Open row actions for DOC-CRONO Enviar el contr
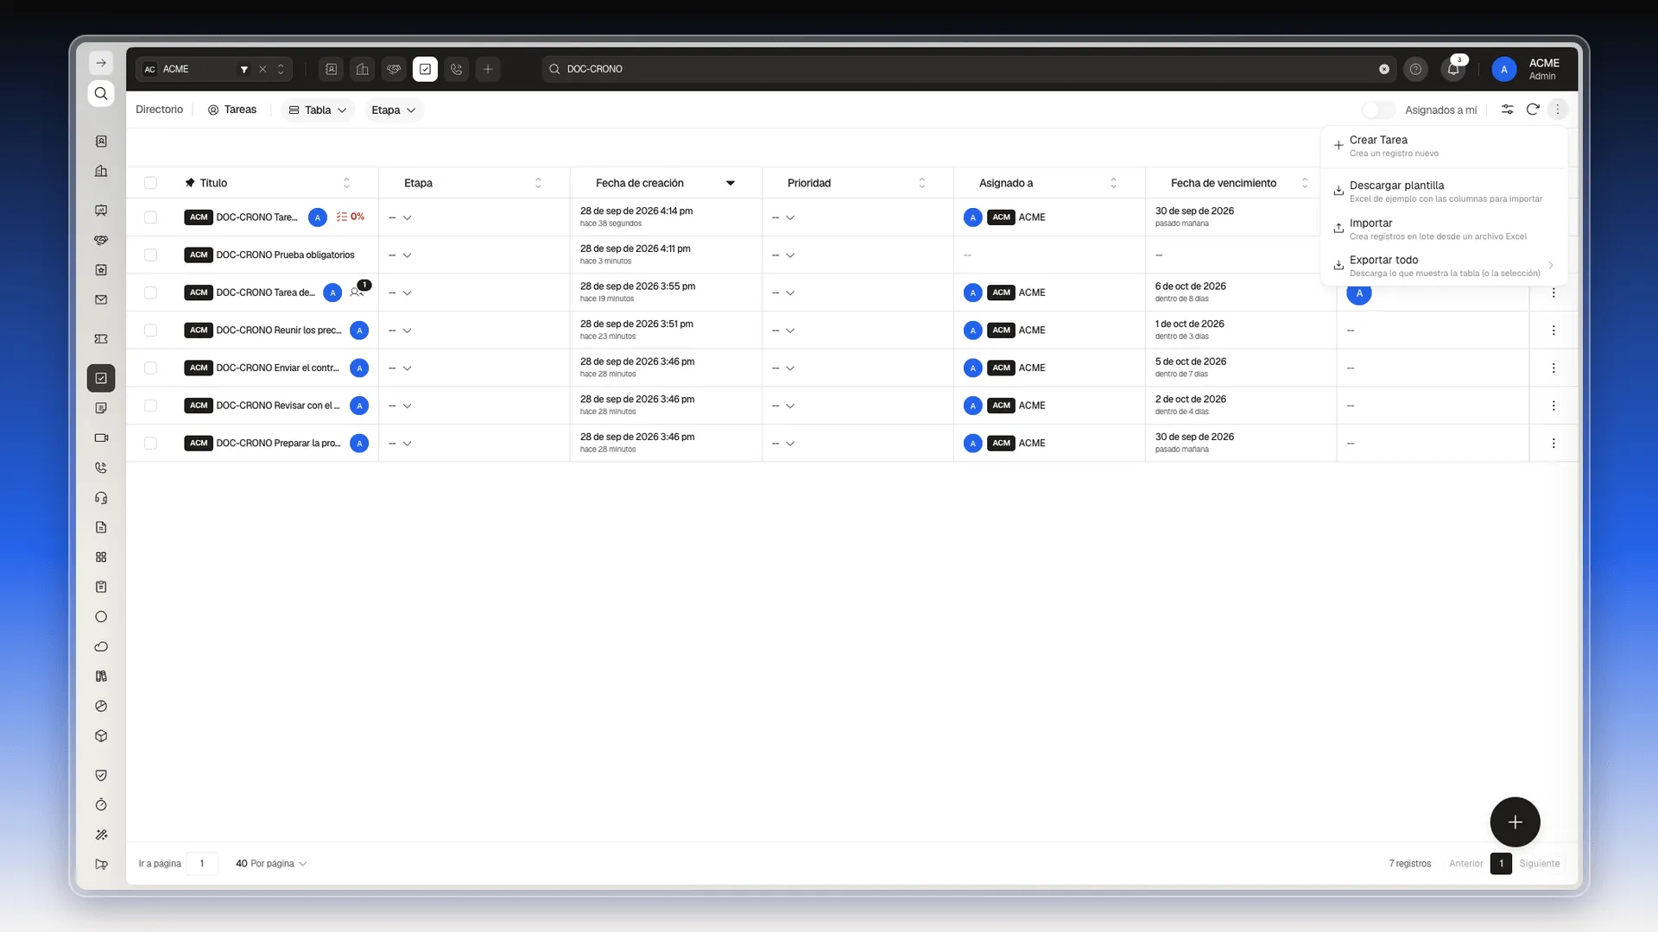1658x932 pixels. (1554, 368)
